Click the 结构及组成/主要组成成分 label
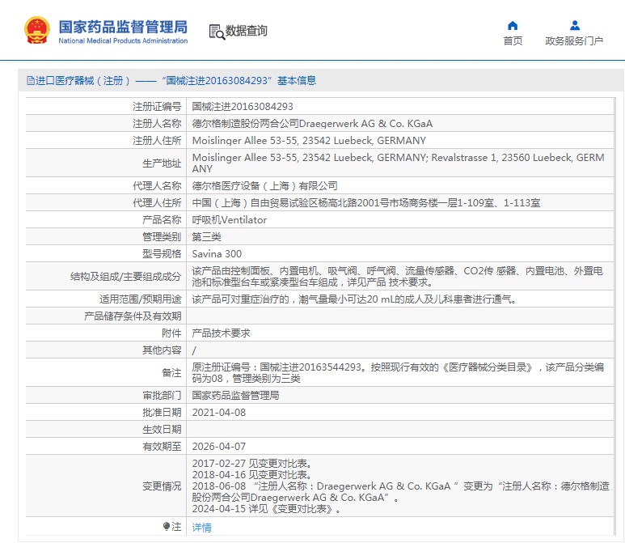625x543 pixels. (x=125, y=277)
